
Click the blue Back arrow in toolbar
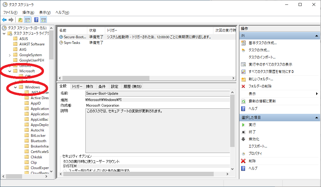pos(4,20)
